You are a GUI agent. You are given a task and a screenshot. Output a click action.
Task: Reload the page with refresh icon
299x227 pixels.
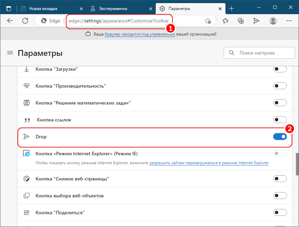coord(25,21)
